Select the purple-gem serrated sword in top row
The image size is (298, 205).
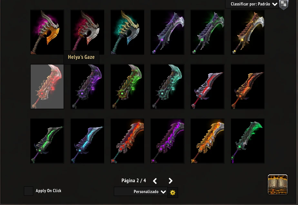(x=167, y=32)
